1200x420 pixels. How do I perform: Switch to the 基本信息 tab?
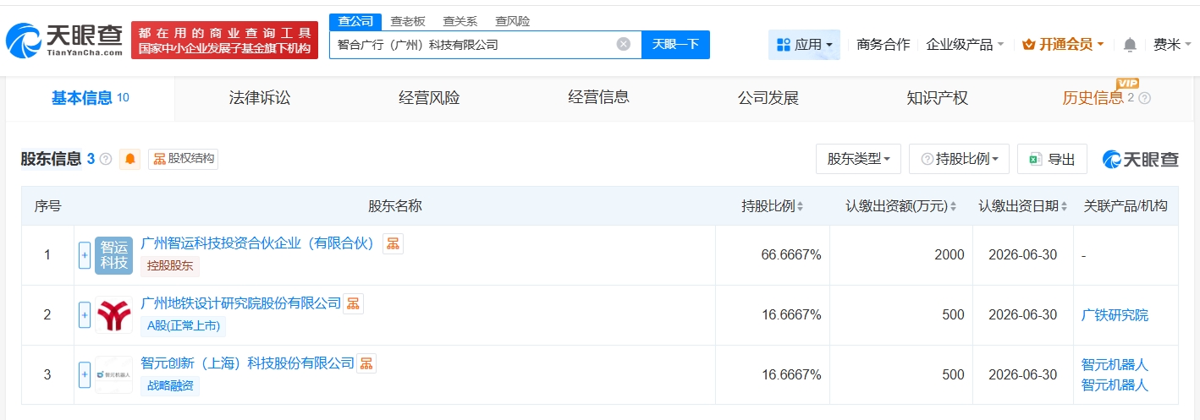coord(90,98)
